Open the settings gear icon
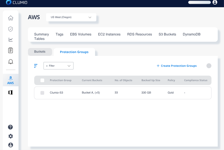Screen dimensions: 224x150 [11, 136]
